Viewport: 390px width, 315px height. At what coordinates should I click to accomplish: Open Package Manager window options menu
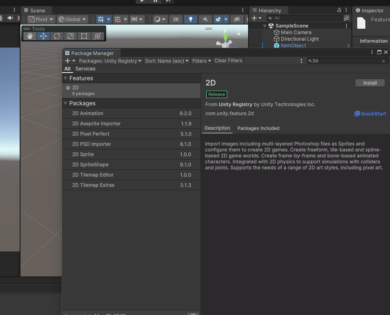[372, 52]
